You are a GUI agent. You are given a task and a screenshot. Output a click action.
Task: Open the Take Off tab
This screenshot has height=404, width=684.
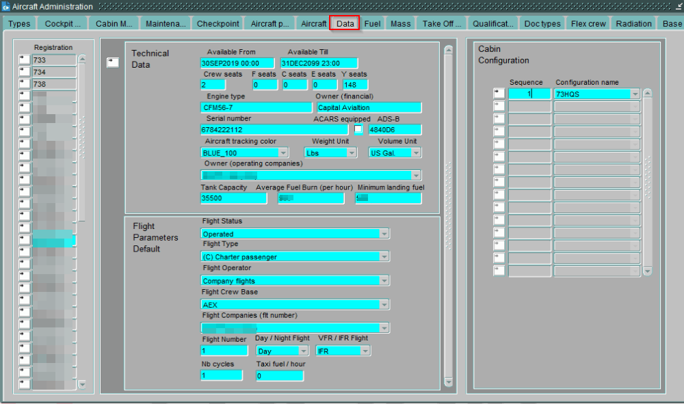[441, 23]
